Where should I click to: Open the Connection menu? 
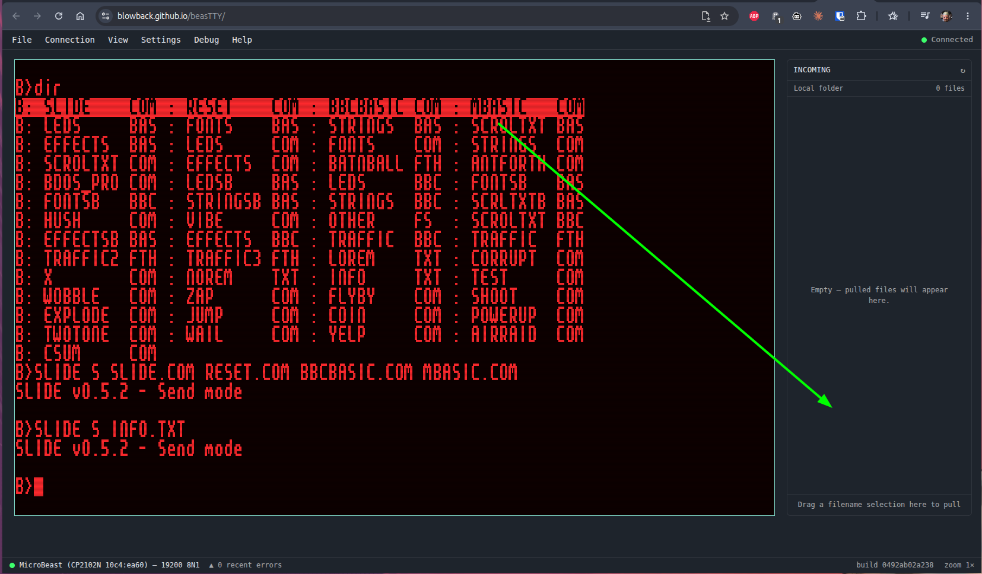[69, 40]
